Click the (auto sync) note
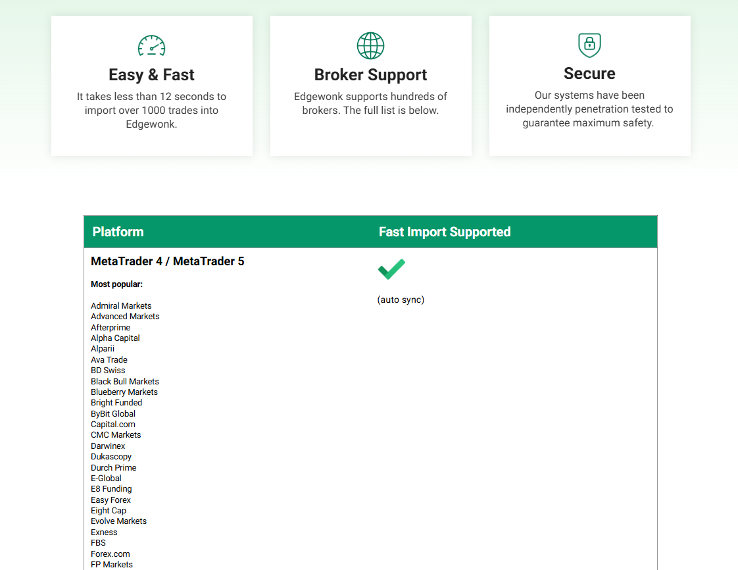The height and width of the screenshot is (570, 738). (x=401, y=299)
